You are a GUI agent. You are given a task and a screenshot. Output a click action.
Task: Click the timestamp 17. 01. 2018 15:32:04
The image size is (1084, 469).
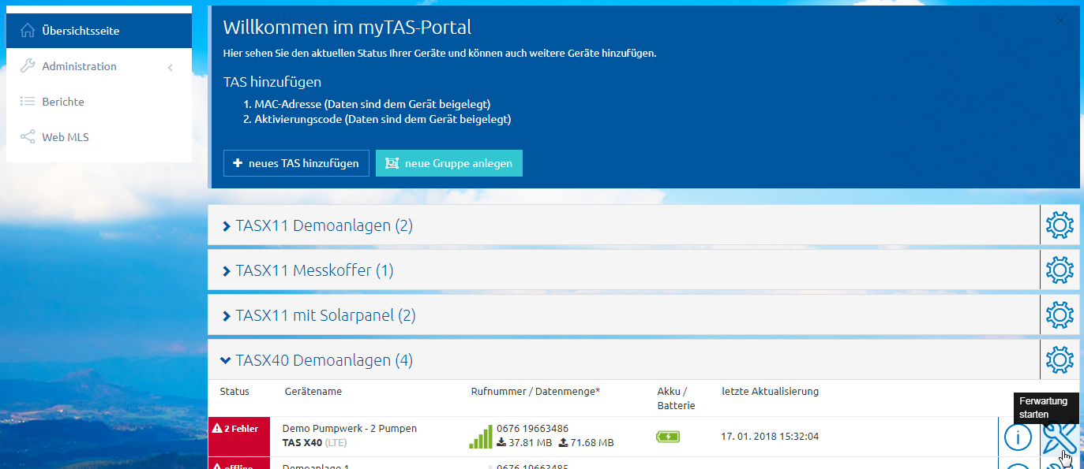tap(771, 436)
